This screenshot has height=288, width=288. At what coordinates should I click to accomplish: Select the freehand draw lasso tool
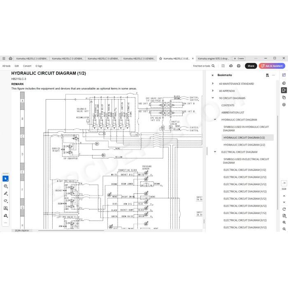(x=5, y=201)
